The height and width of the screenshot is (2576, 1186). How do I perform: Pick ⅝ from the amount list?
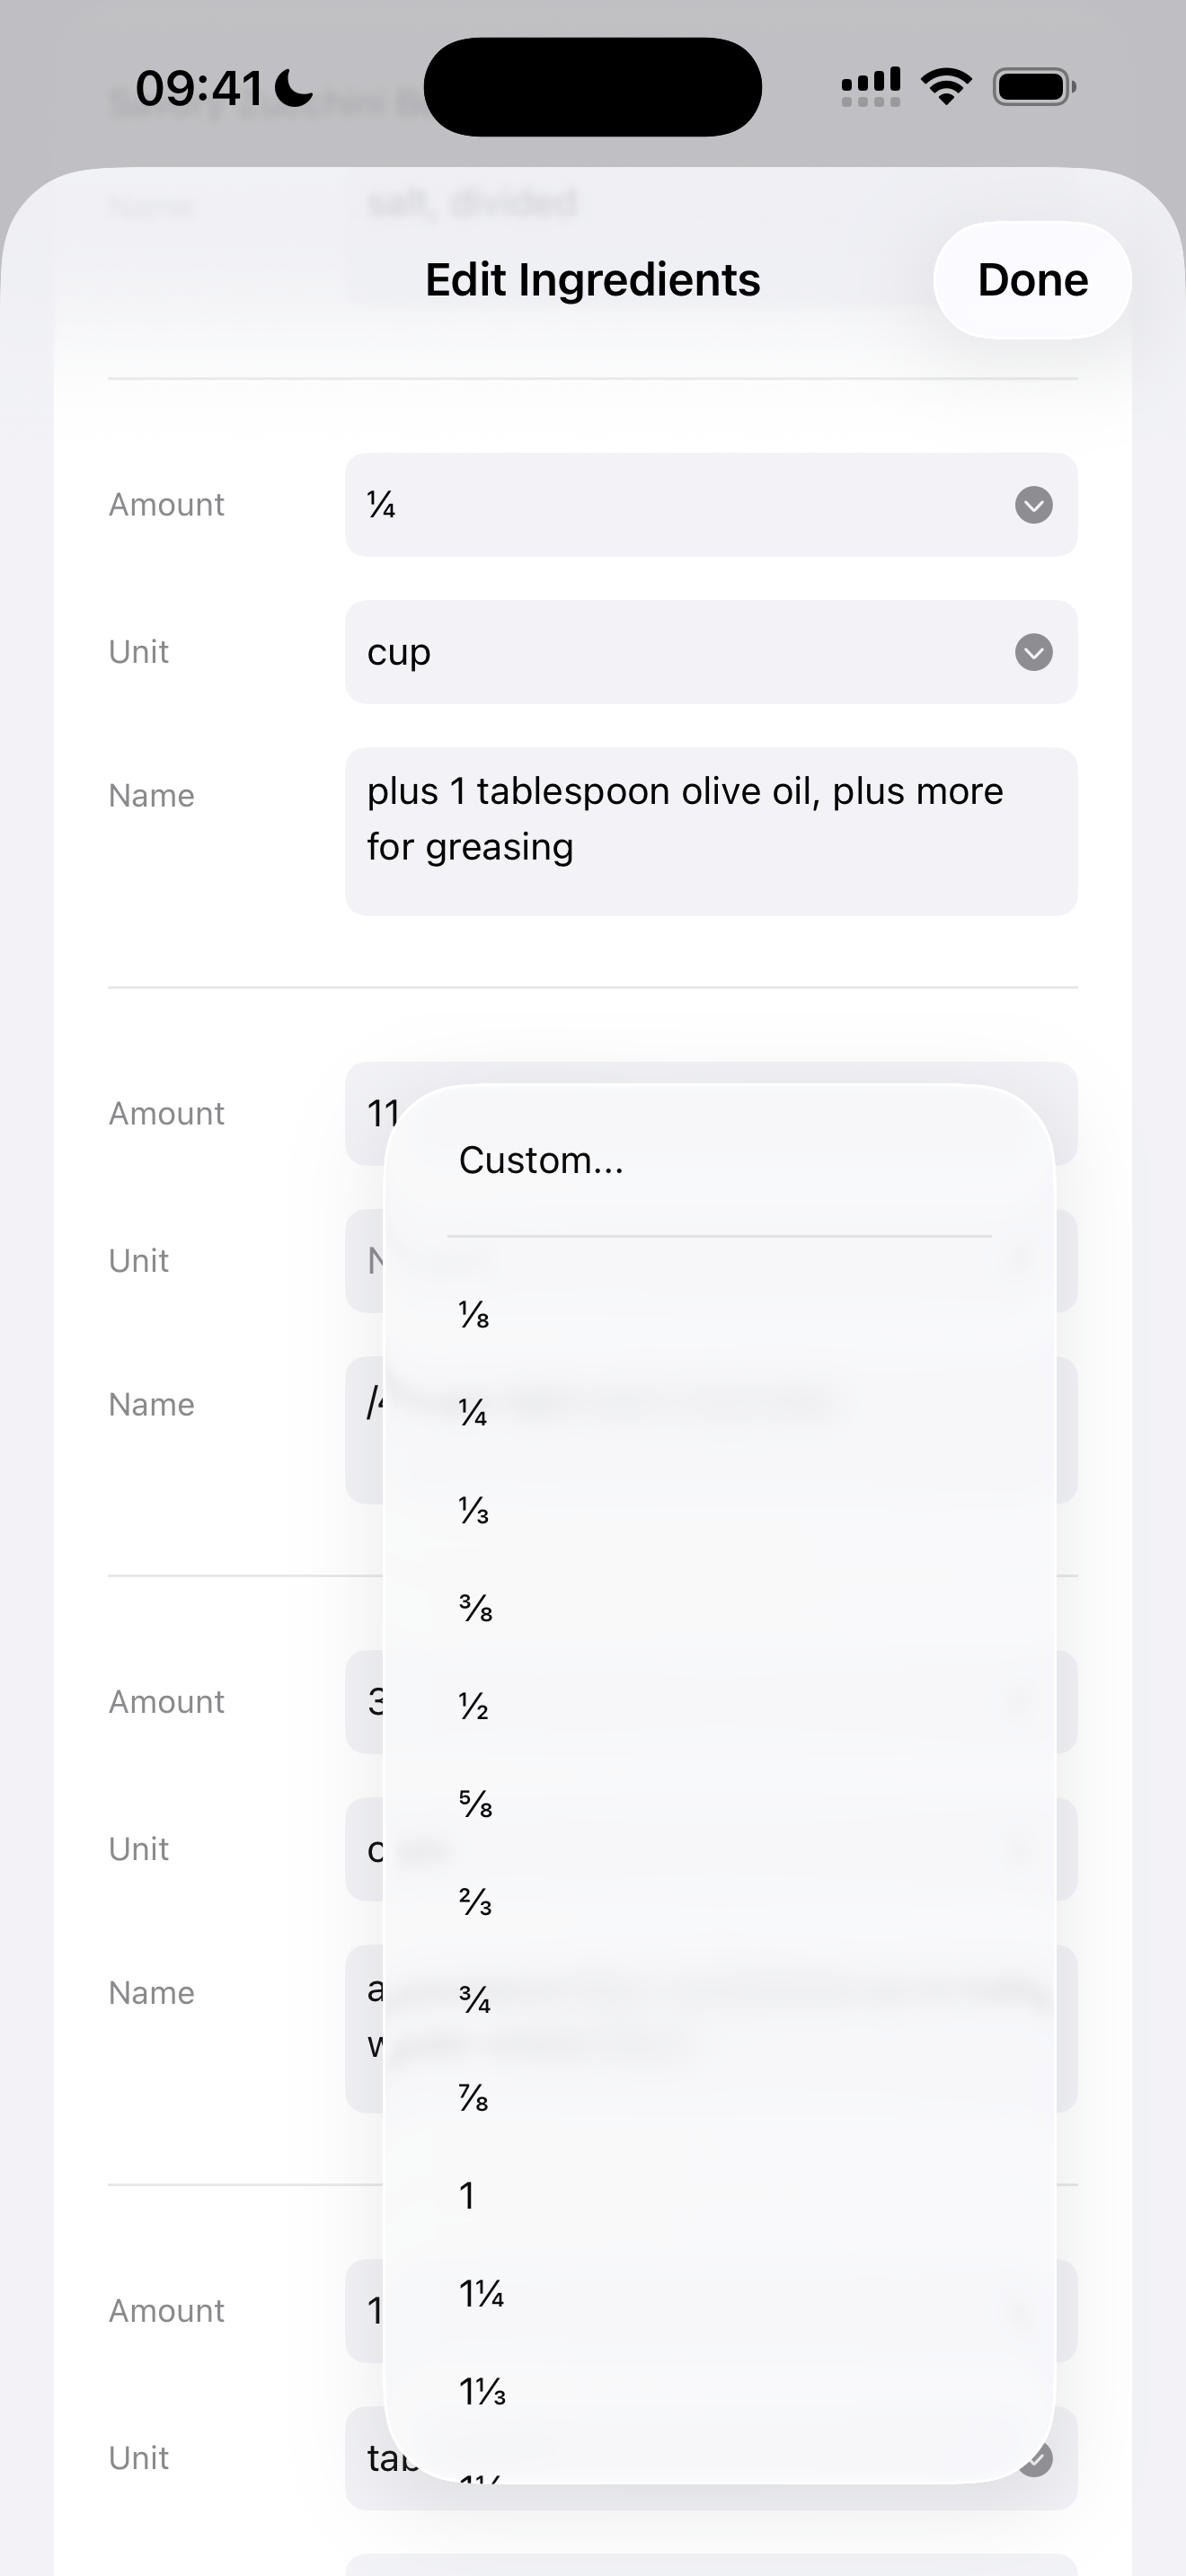475,1804
